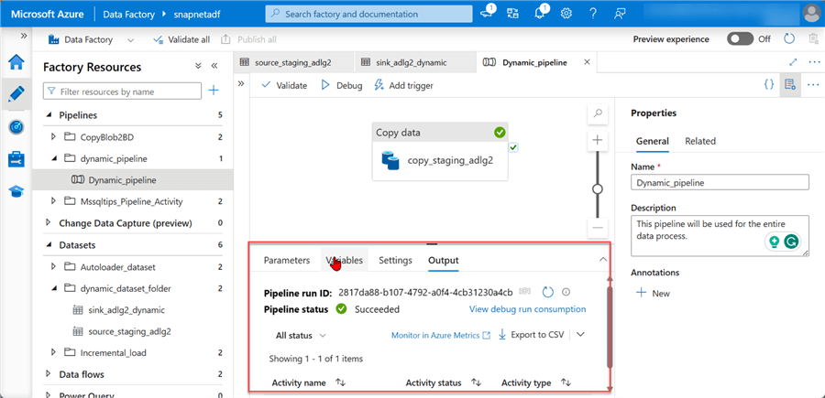Start a Debug run
Viewport: 825px width, 398px height.
[x=342, y=85]
